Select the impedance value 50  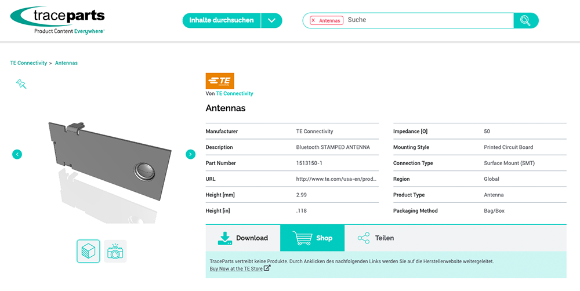pyautogui.click(x=487, y=131)
